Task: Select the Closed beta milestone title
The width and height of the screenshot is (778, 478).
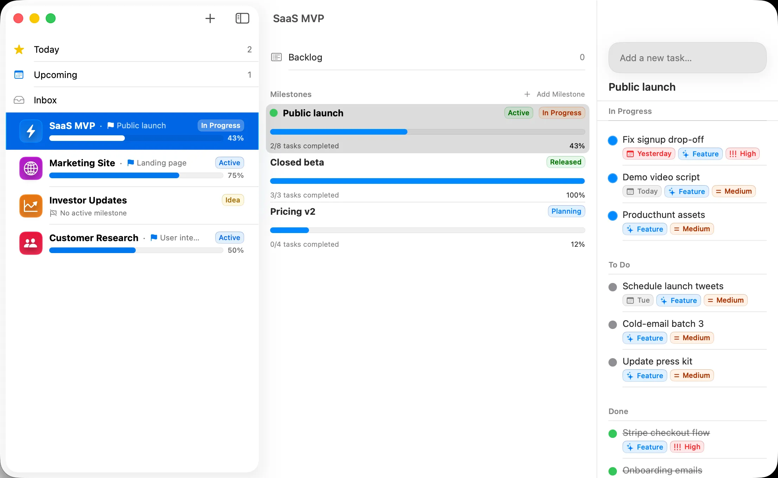Action: click(297, 162)
